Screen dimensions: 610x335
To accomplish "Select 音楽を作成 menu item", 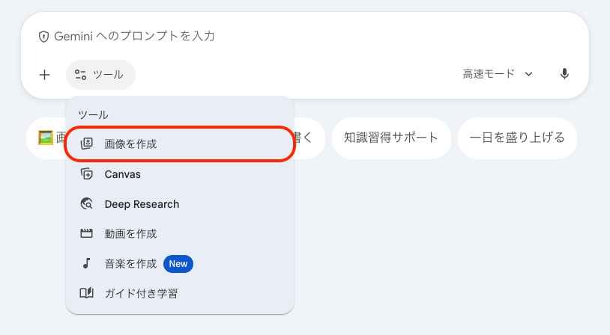I will (x=130, y=263).
